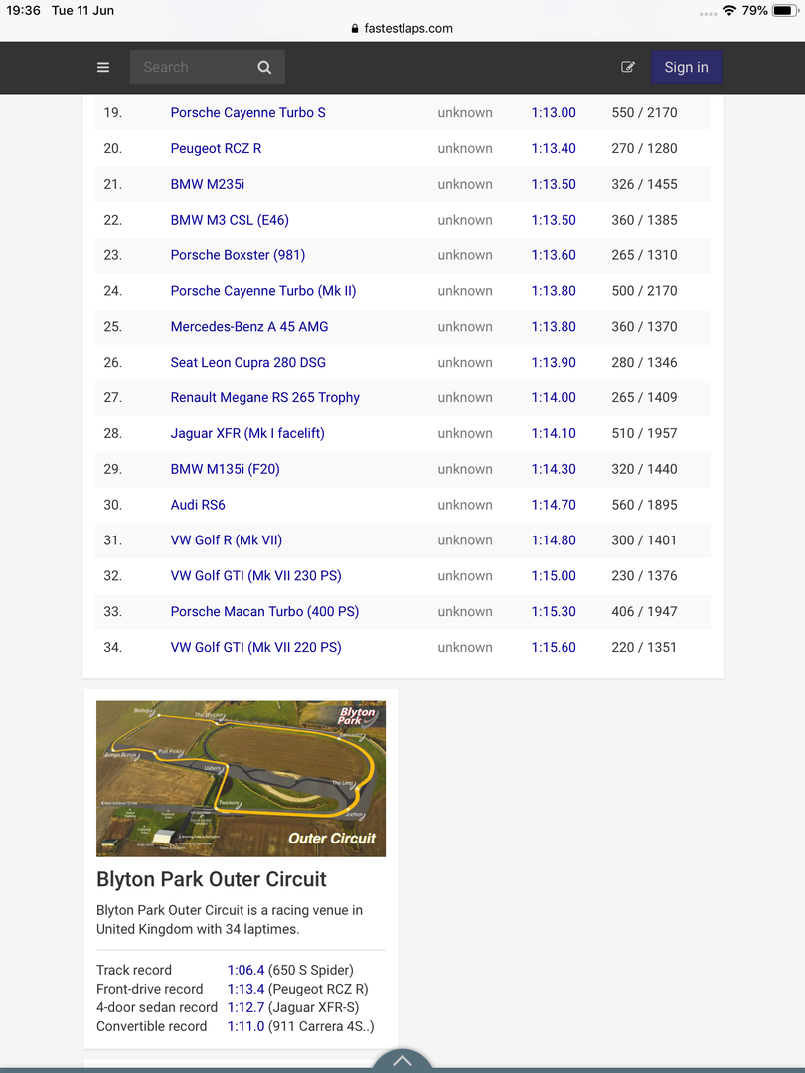This screenshot has width=805, height=1073.
Task: Click the 1:13.00 lap time
Action: click(554, 113)
